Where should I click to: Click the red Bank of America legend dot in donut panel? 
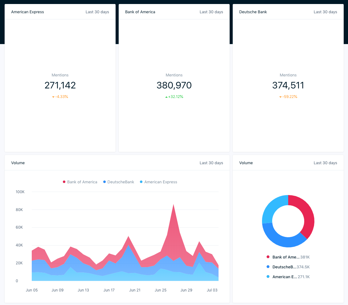coord(268,257)
